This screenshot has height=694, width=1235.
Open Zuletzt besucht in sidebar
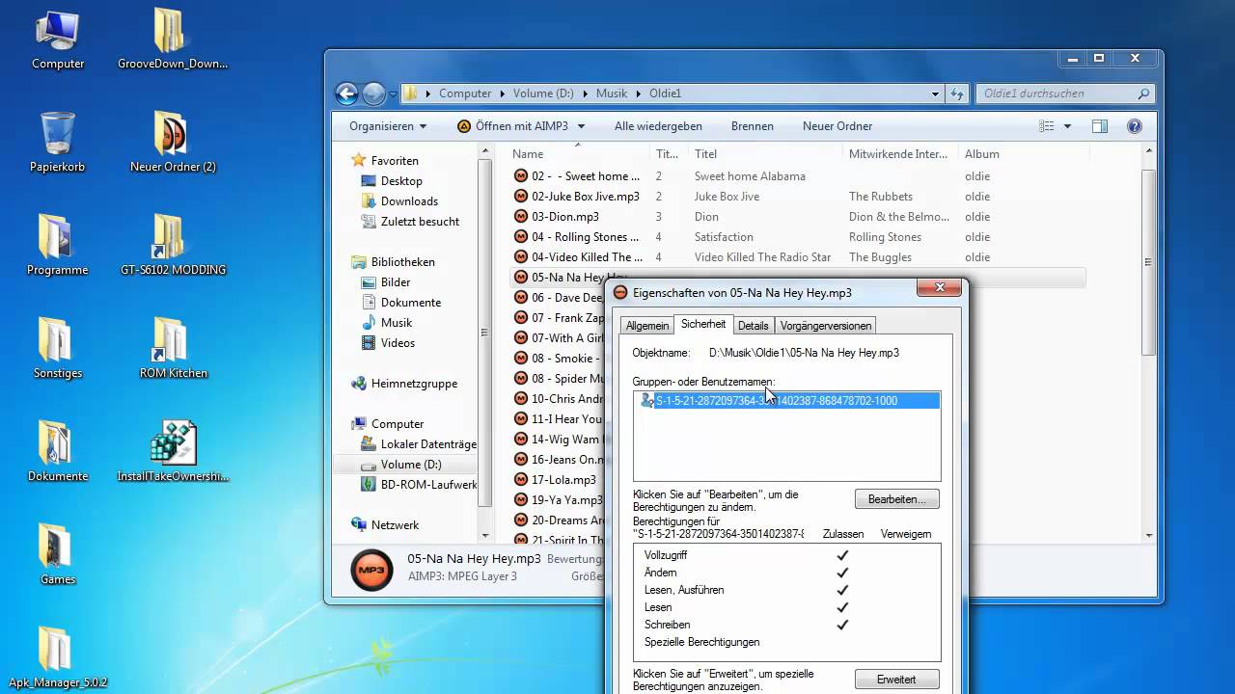[x=420, y=222]
